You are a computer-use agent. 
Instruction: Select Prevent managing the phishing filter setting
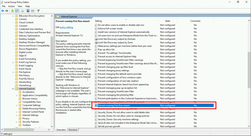point(116,95)
